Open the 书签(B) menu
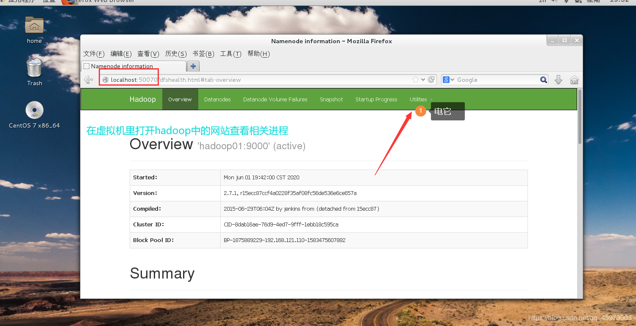 [203, 53]
